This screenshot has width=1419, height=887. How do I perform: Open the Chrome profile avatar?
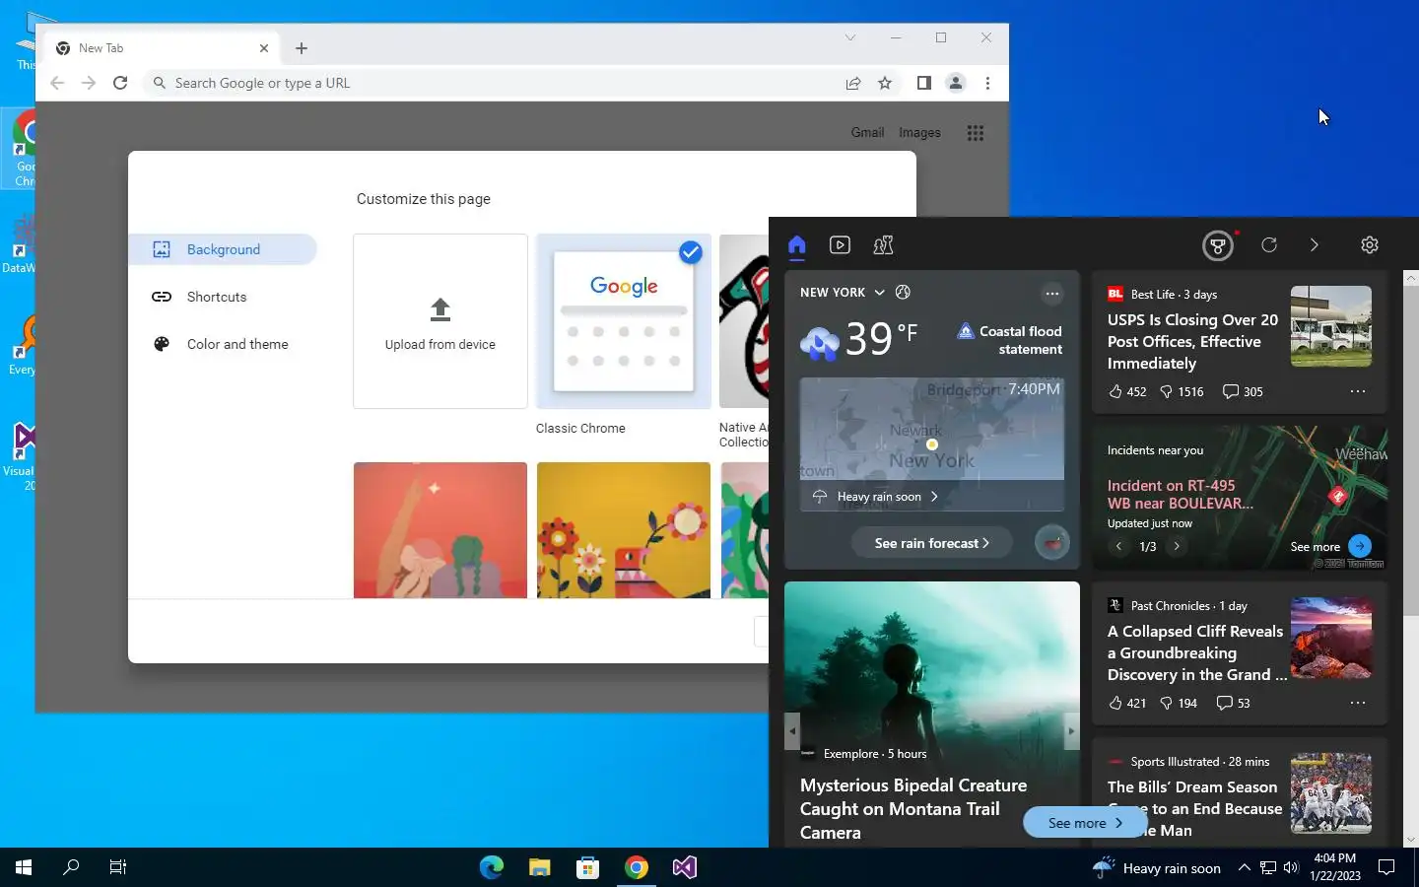pyautogui.click(x=956, y=83)
